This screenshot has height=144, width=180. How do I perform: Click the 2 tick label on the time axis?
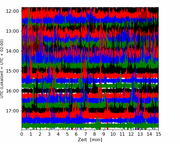coord(40,134)
